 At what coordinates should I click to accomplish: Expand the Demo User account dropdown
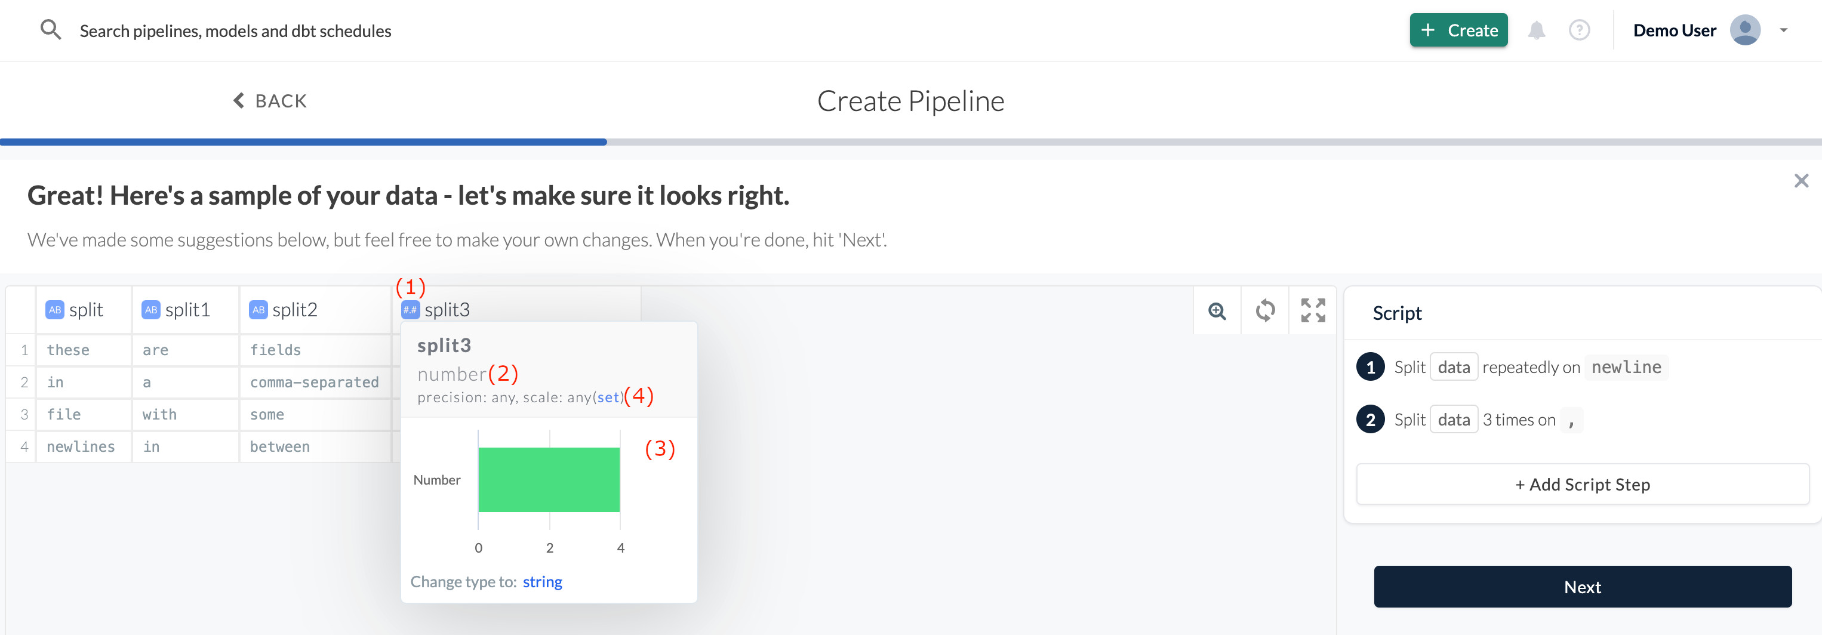coord(1784,30)
